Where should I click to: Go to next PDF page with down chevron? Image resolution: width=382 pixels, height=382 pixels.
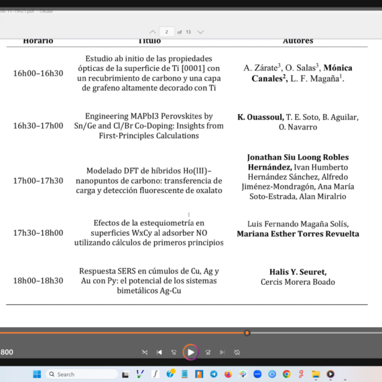point(200,32)
